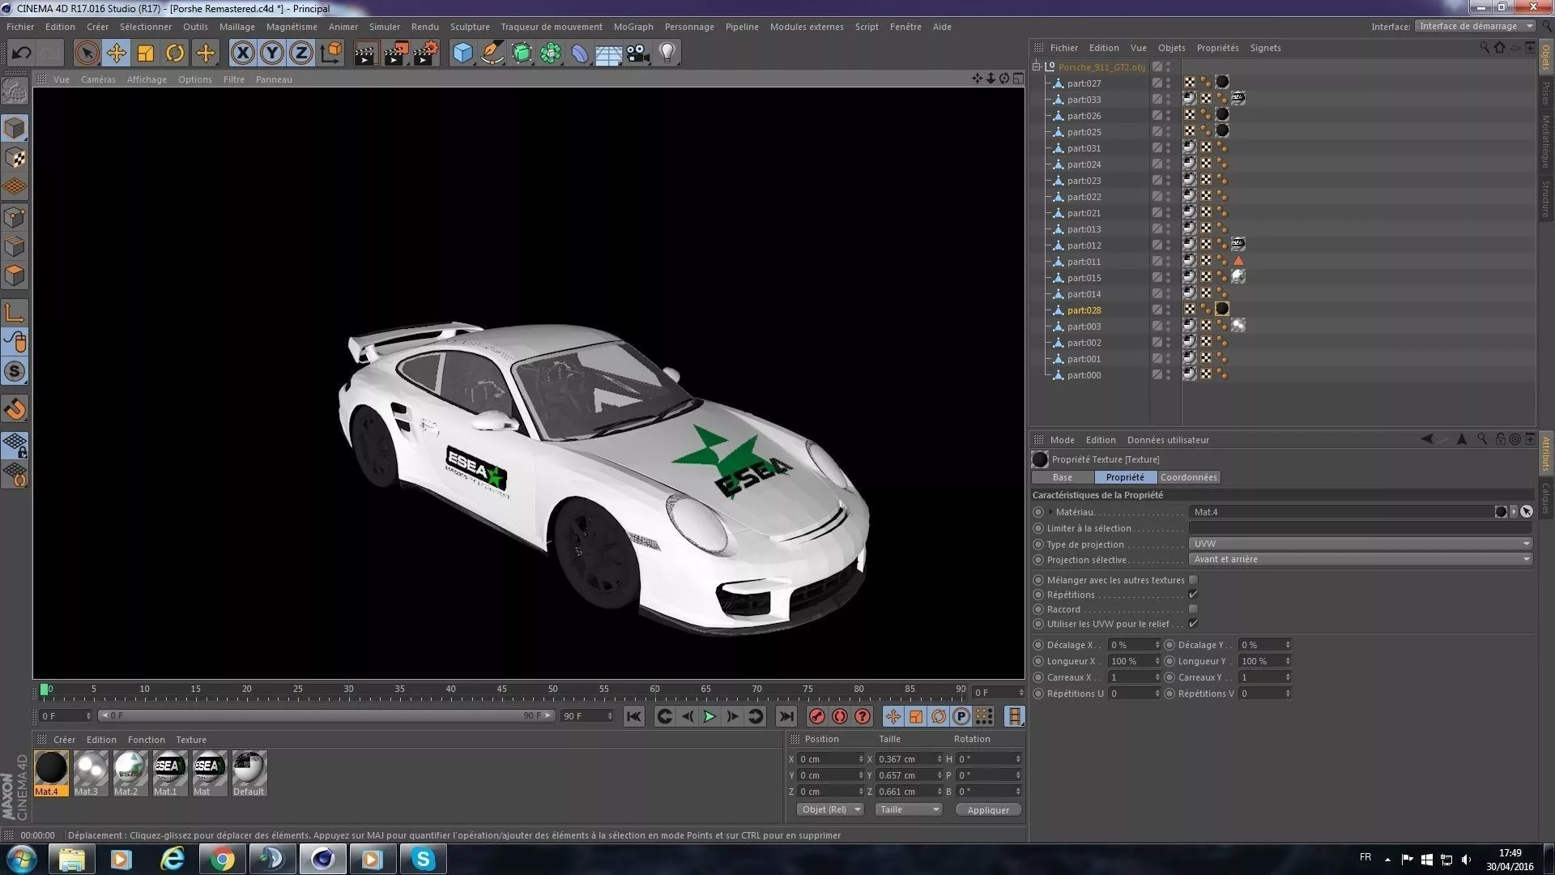Click the first red record button
Image resolution: width=1555 pixels, height=875 pixels.
click(x=816, y=716)
